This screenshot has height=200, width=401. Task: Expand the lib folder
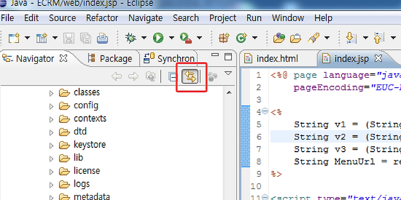pyautogui.click(x=51, y=158)
